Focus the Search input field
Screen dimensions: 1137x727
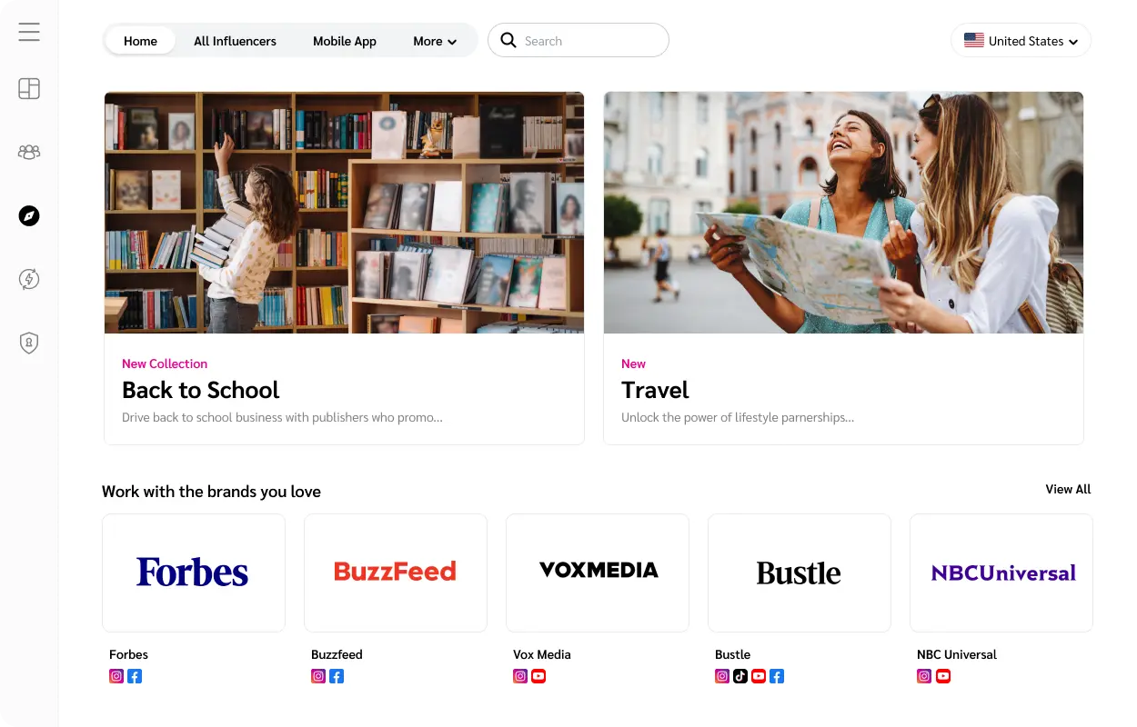[579, 41]
